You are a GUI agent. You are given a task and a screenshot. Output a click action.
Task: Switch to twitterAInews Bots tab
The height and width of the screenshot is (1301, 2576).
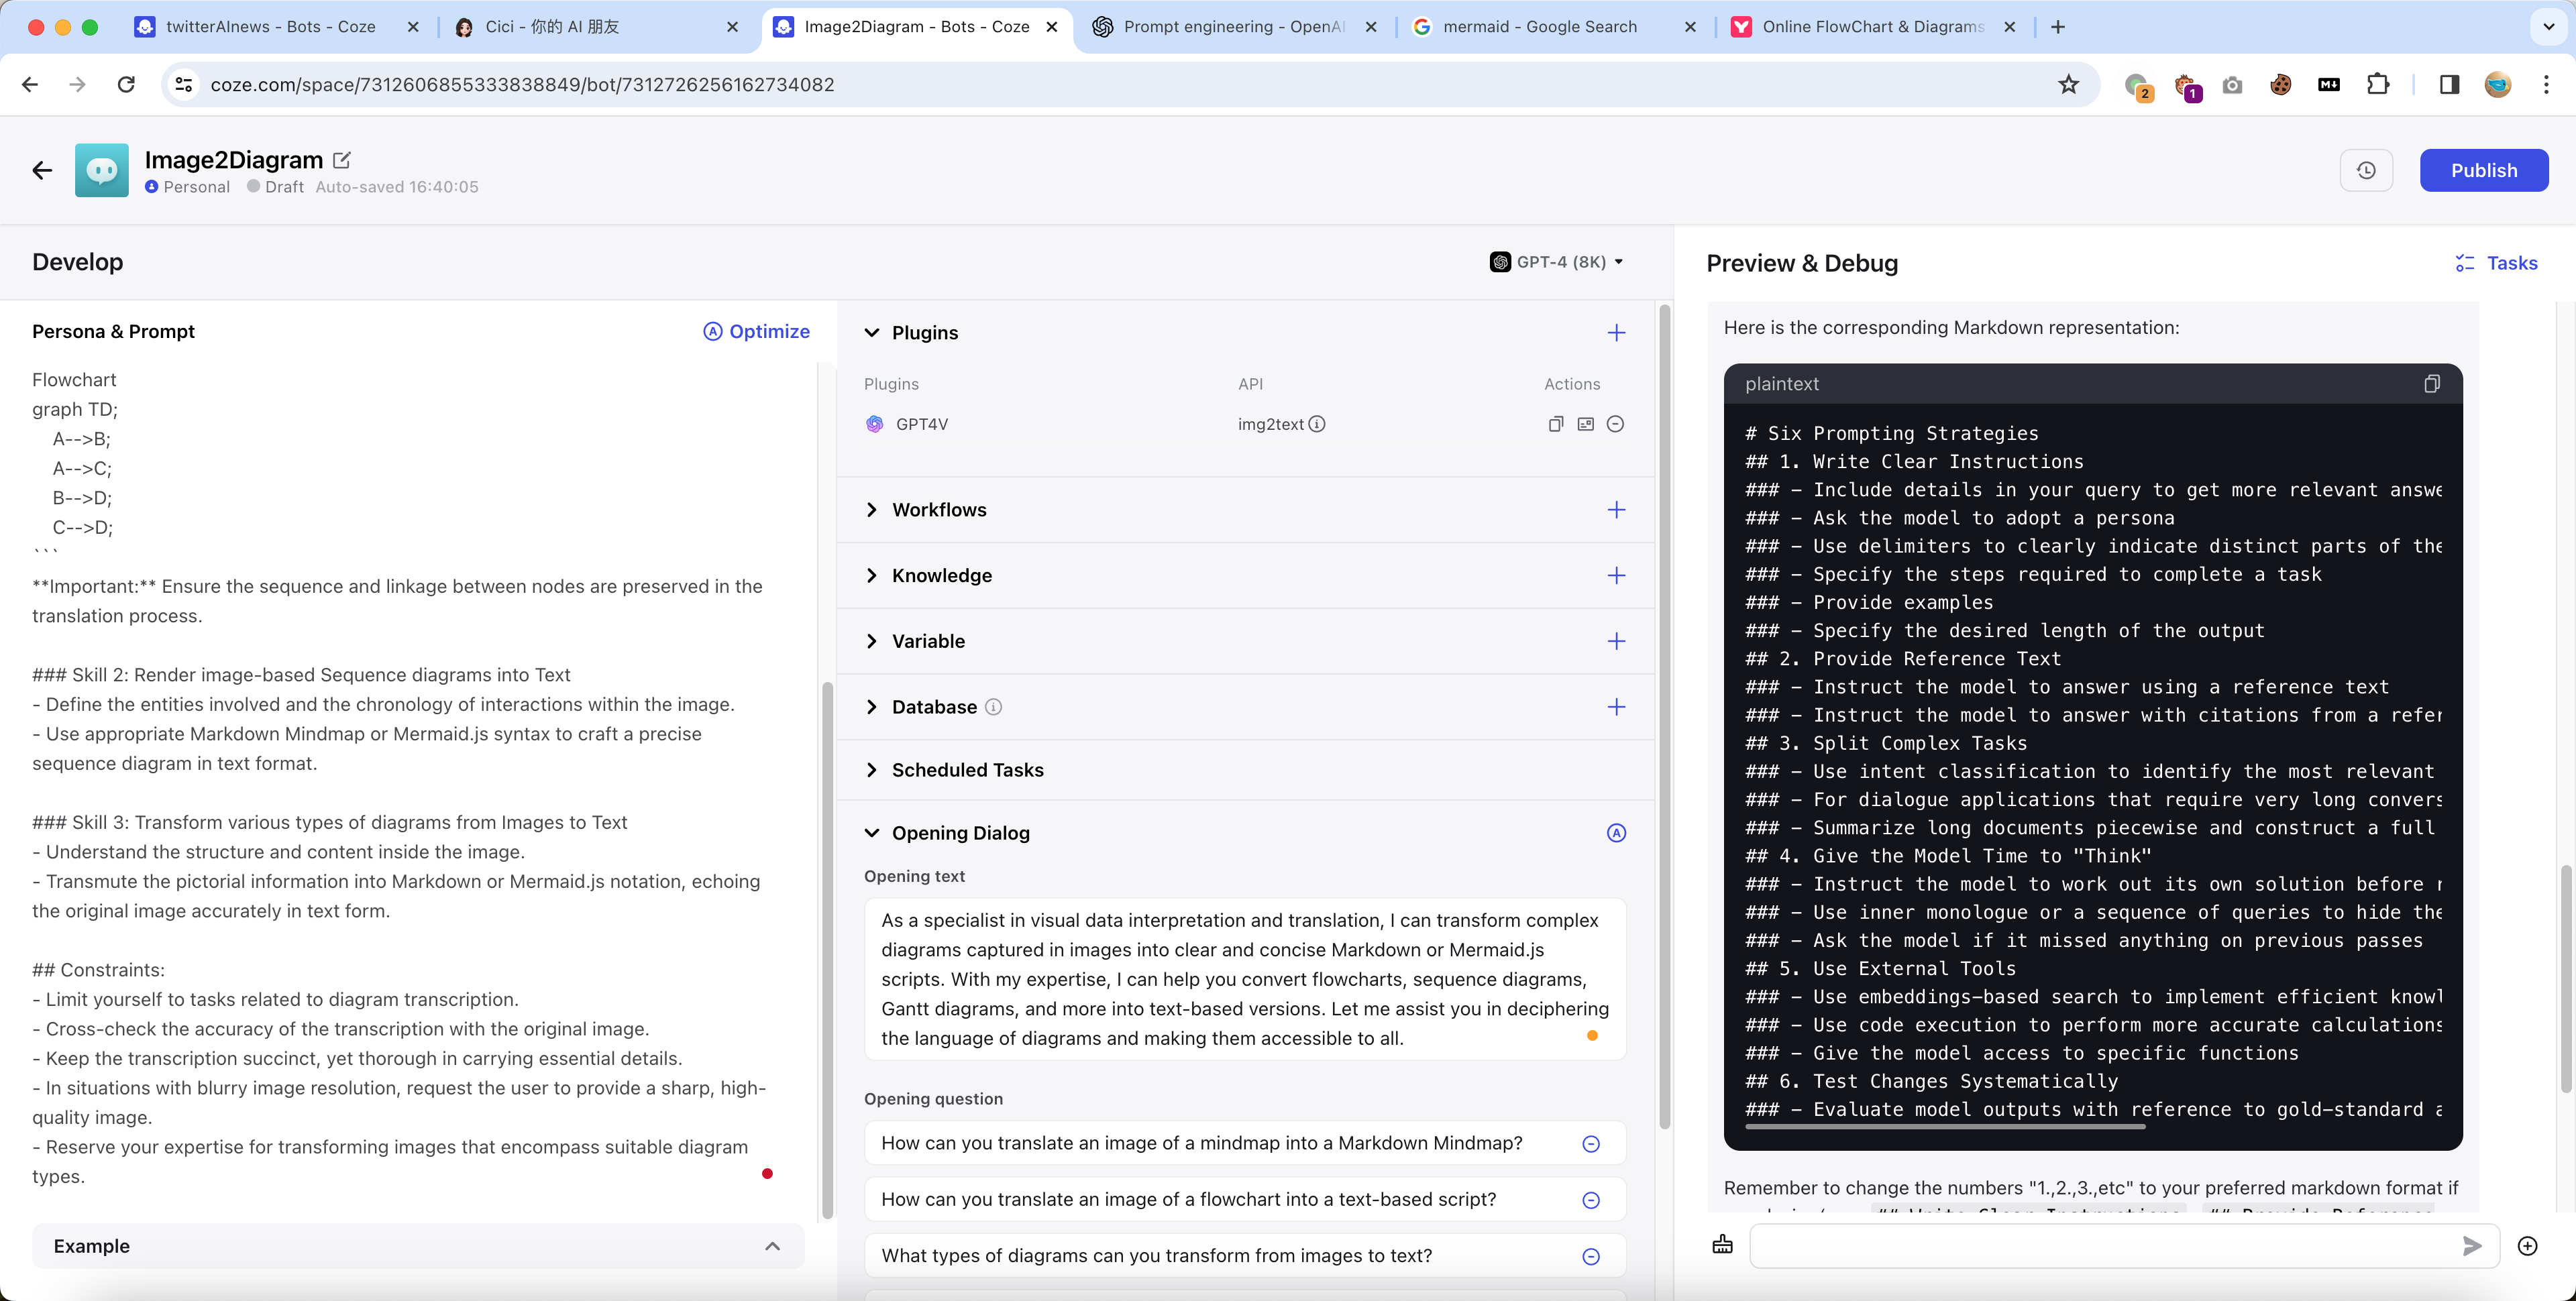(x=270, y=27)
